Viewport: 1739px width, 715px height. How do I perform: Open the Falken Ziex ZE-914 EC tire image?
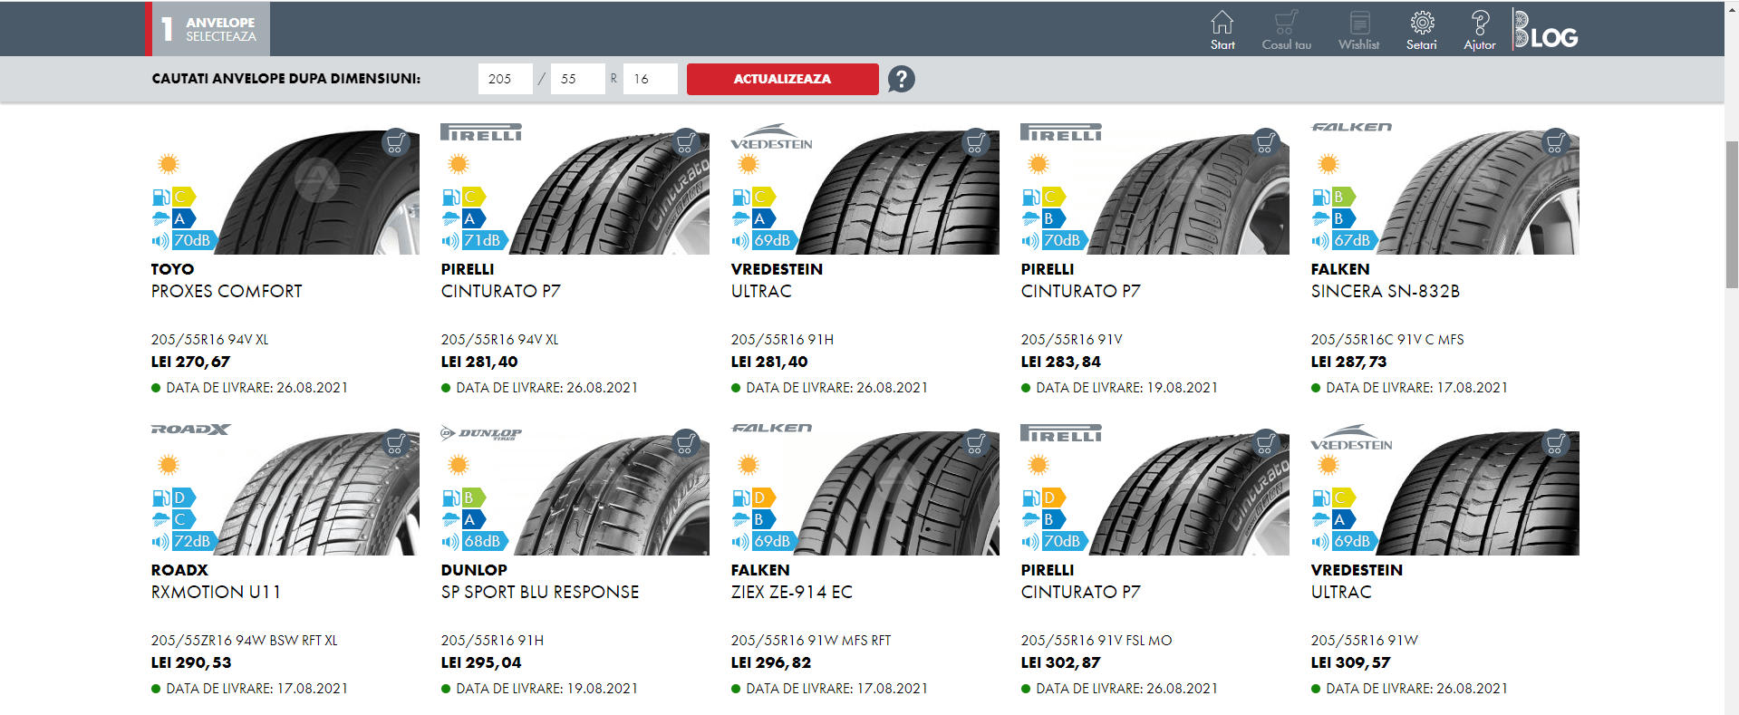(x=897, y=494)
